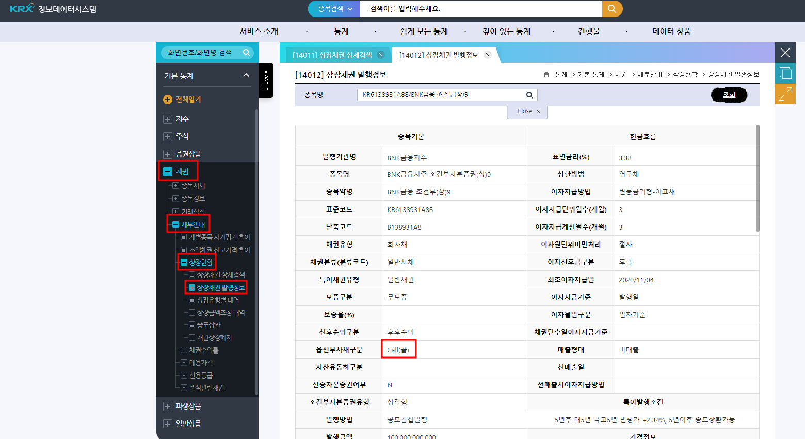The width and height of the screenshot is (805, 439).
Task: Expand the 채권수익률 node
Action: point(184,350)
